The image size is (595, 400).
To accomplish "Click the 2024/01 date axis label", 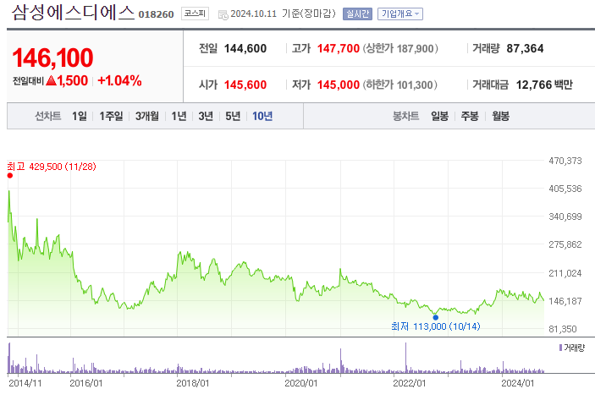I will point(518,383).
